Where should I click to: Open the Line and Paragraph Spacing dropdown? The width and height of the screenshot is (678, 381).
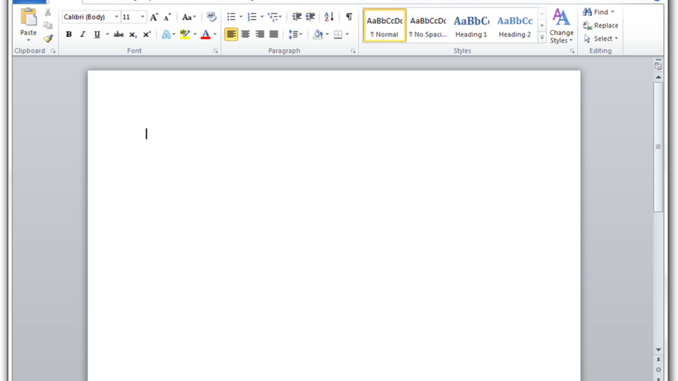tap(295, 34)
